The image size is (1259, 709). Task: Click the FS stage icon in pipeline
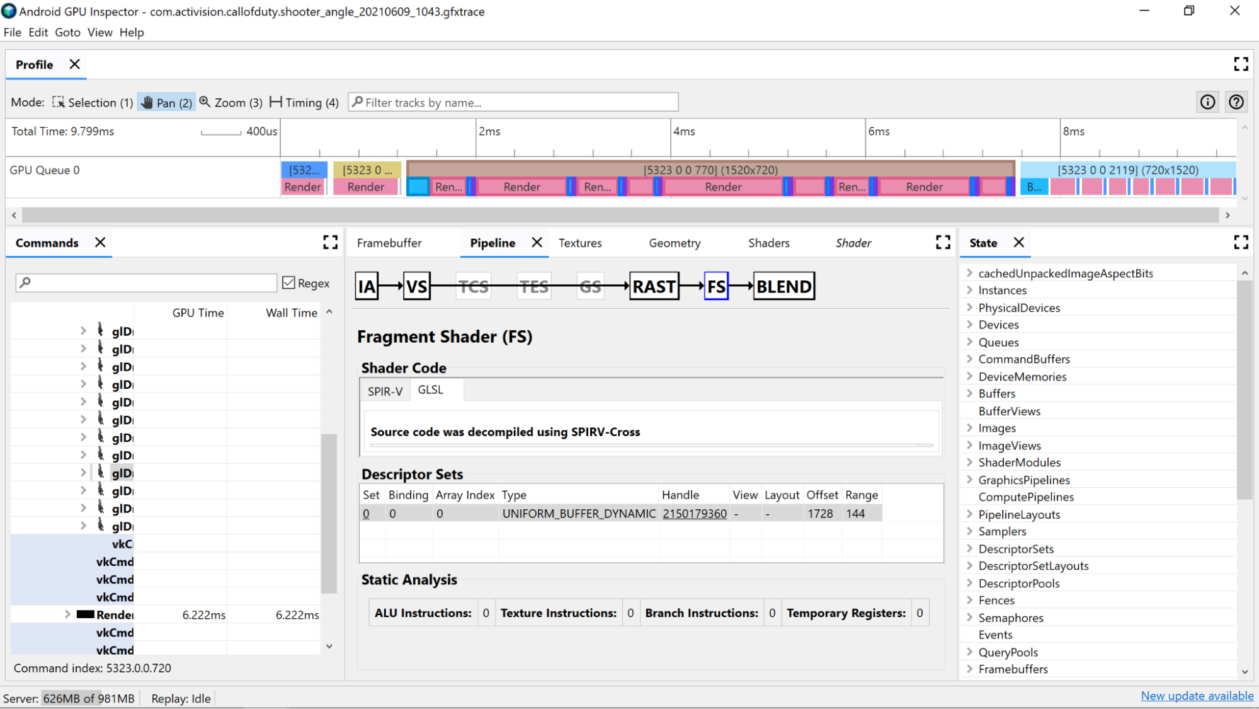716,285
